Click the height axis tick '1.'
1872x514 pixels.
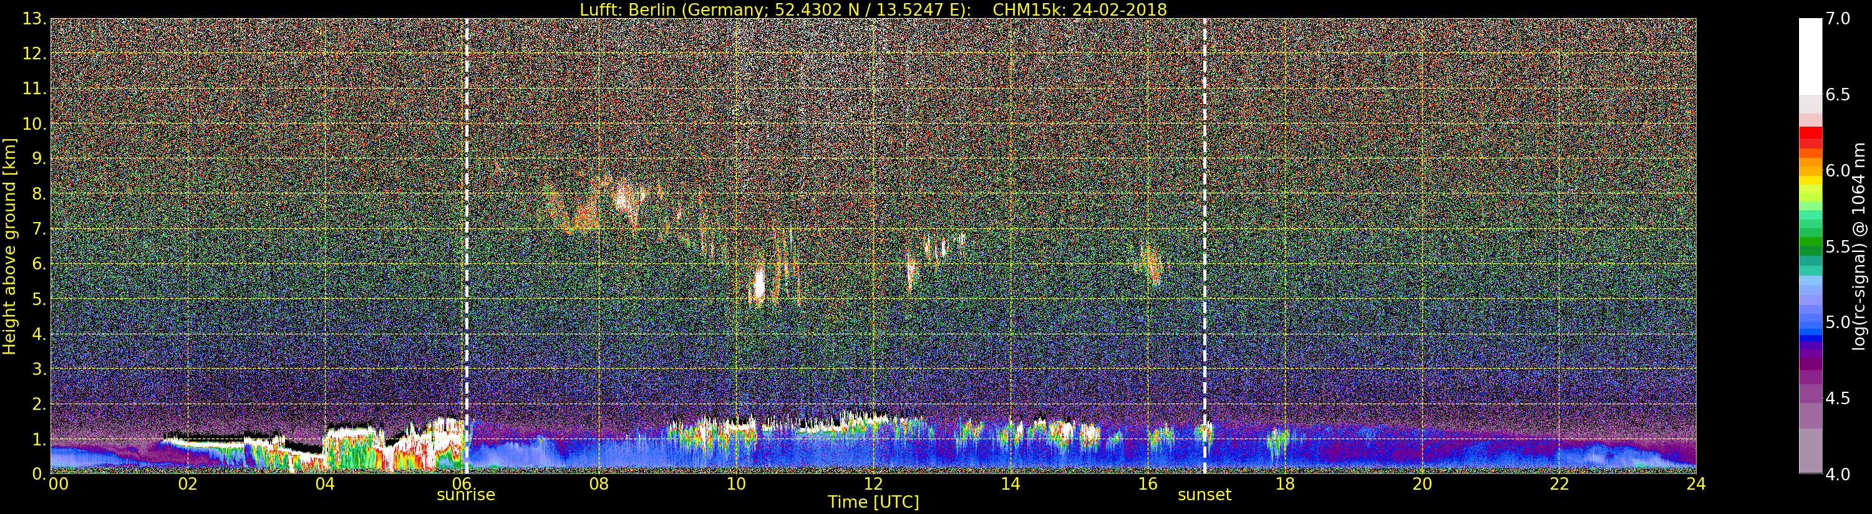click(38, 439)
